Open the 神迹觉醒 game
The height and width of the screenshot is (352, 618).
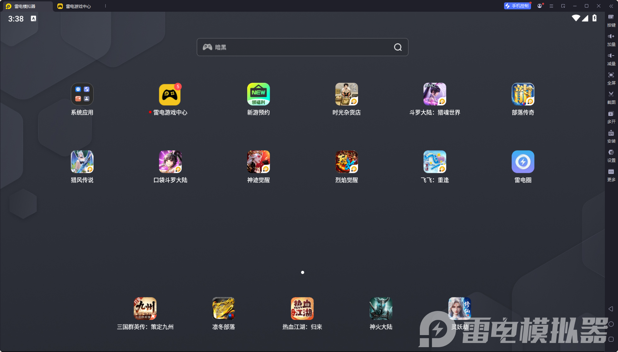point(258,162)
